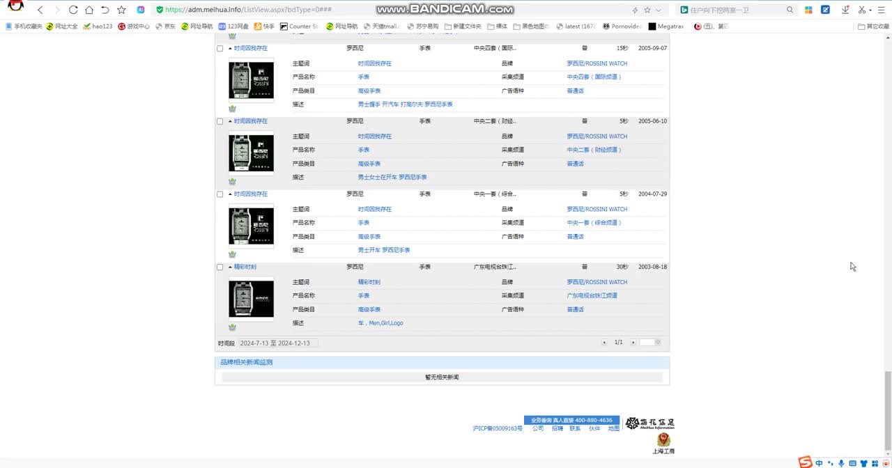Collapse the 2005-06-10 record triangle

(x=230, y=121)
